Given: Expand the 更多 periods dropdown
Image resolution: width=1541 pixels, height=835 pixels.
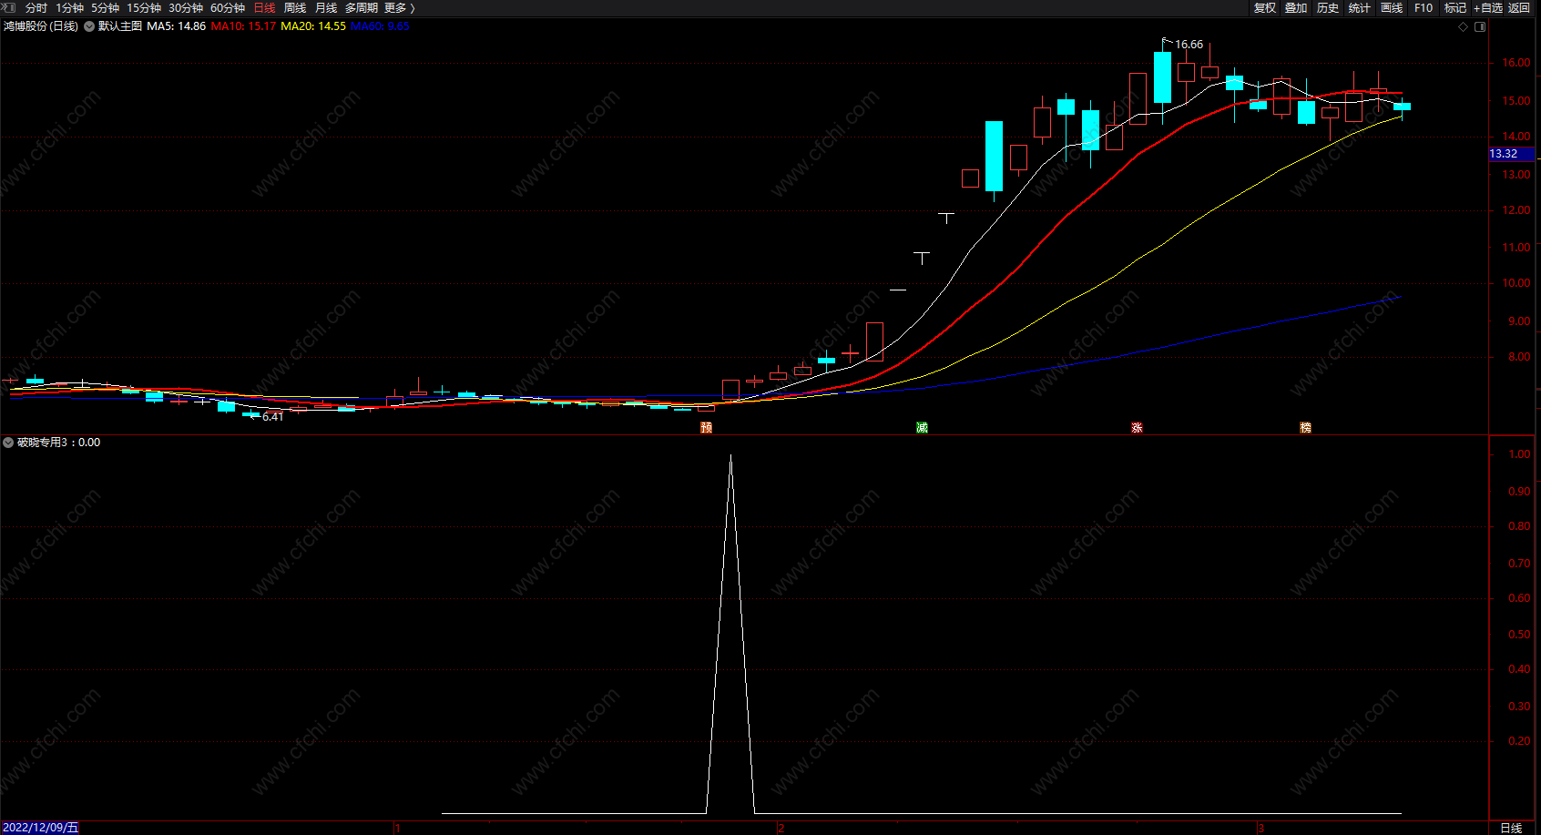Looking at the screenshot, I should (400, 7).
